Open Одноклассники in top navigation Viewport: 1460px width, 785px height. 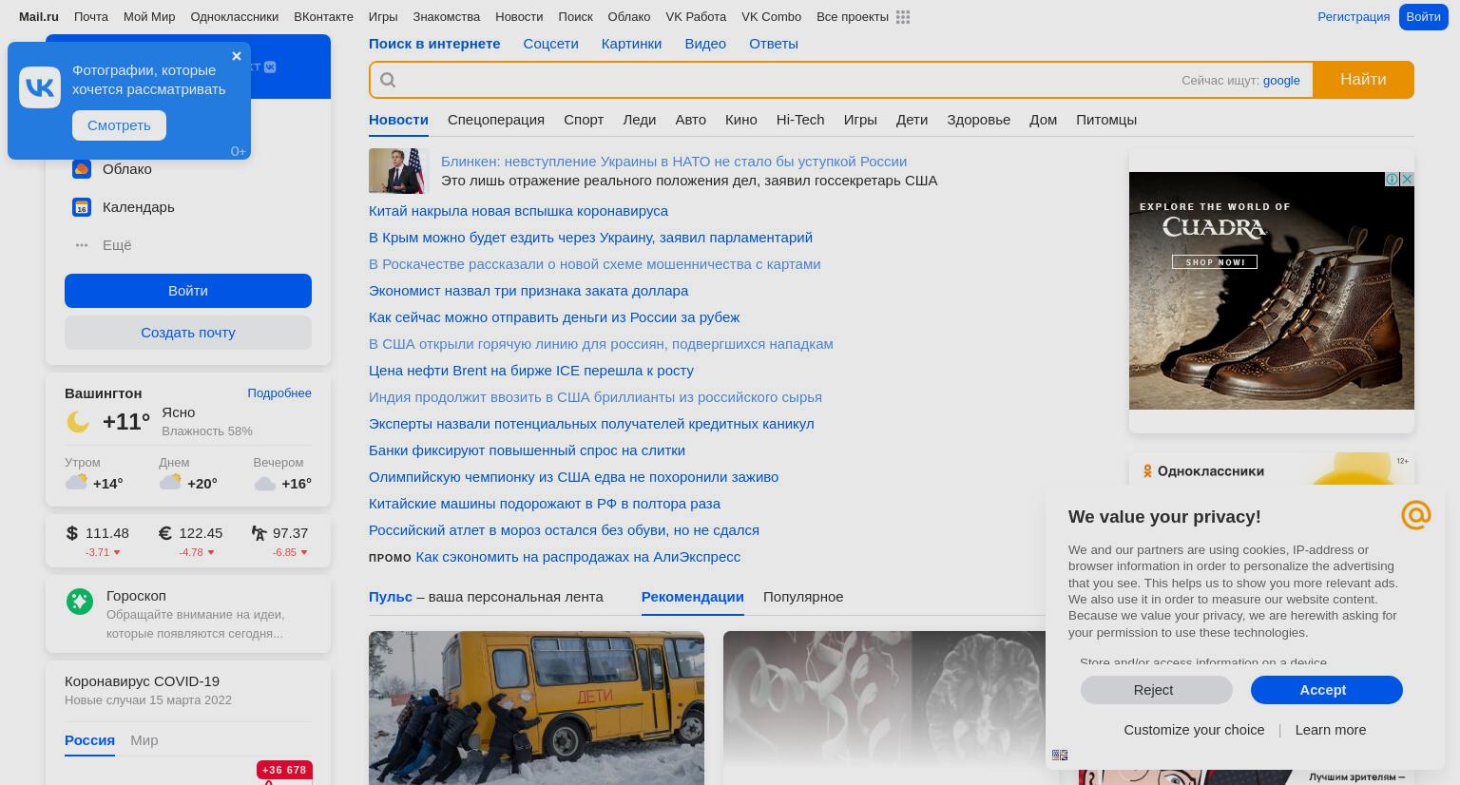click(x=234, y=17)
